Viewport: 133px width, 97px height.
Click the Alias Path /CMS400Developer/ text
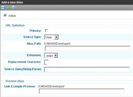pyautogui.click(x=57, y=44)
